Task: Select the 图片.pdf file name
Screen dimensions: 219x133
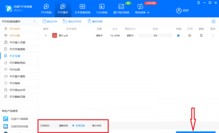Action: pos(63,35)
